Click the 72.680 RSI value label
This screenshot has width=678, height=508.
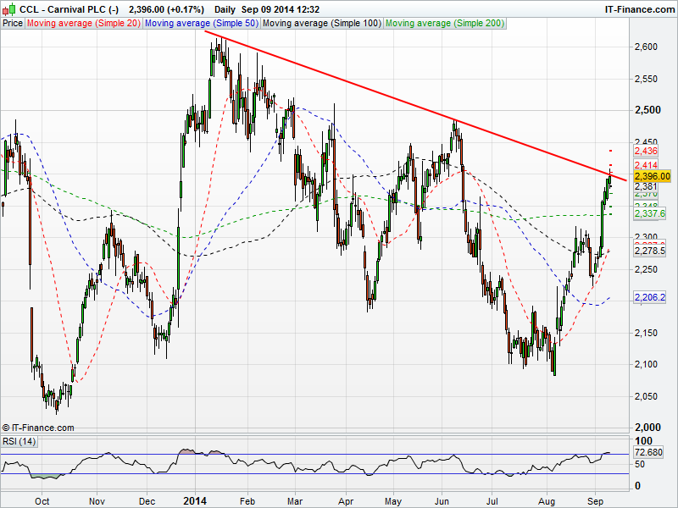tap(649, 454)
